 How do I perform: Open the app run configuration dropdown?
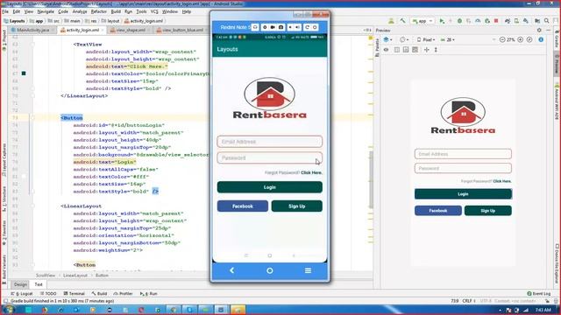point(423,21)
